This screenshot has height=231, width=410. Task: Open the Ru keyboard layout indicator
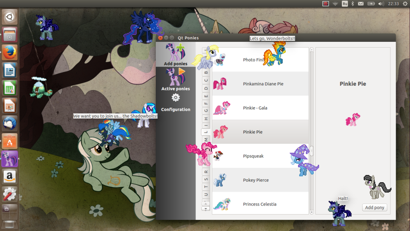345,4
